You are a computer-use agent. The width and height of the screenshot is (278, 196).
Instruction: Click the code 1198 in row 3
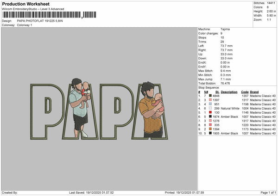245,104
